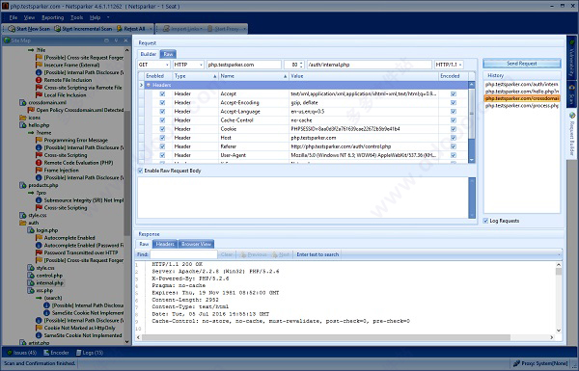The image size is (579, 371).
Task: Open the HTTP protocol dropdown
Action: [x=202, y=65]
